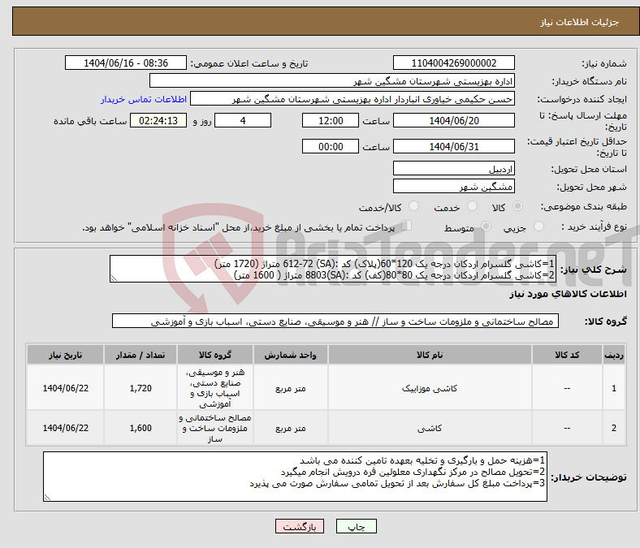This screenshot has height=548, width=640.
Task: Toggle the Islamic treasury payment checkbox
Action: point(407,226)
